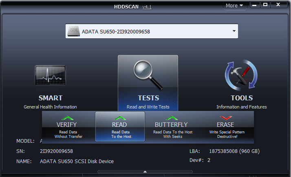Click the HDDSCAN title text

(126, 7)
